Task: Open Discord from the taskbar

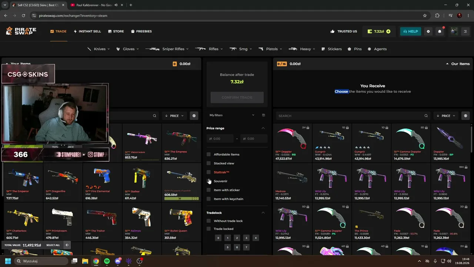Action: click(x=118, y=261)
